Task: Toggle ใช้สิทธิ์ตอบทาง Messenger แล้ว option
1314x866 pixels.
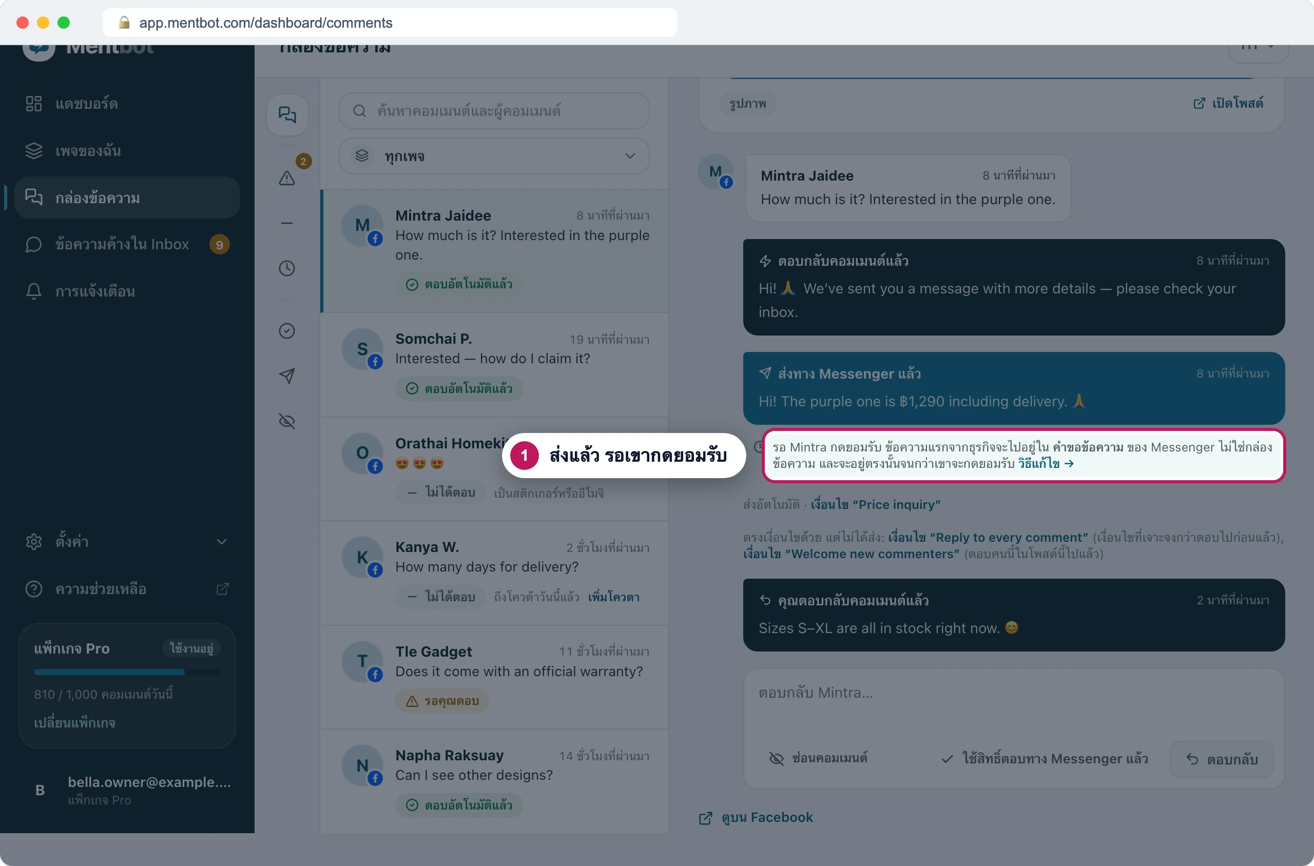Action: click(1045, 759)
